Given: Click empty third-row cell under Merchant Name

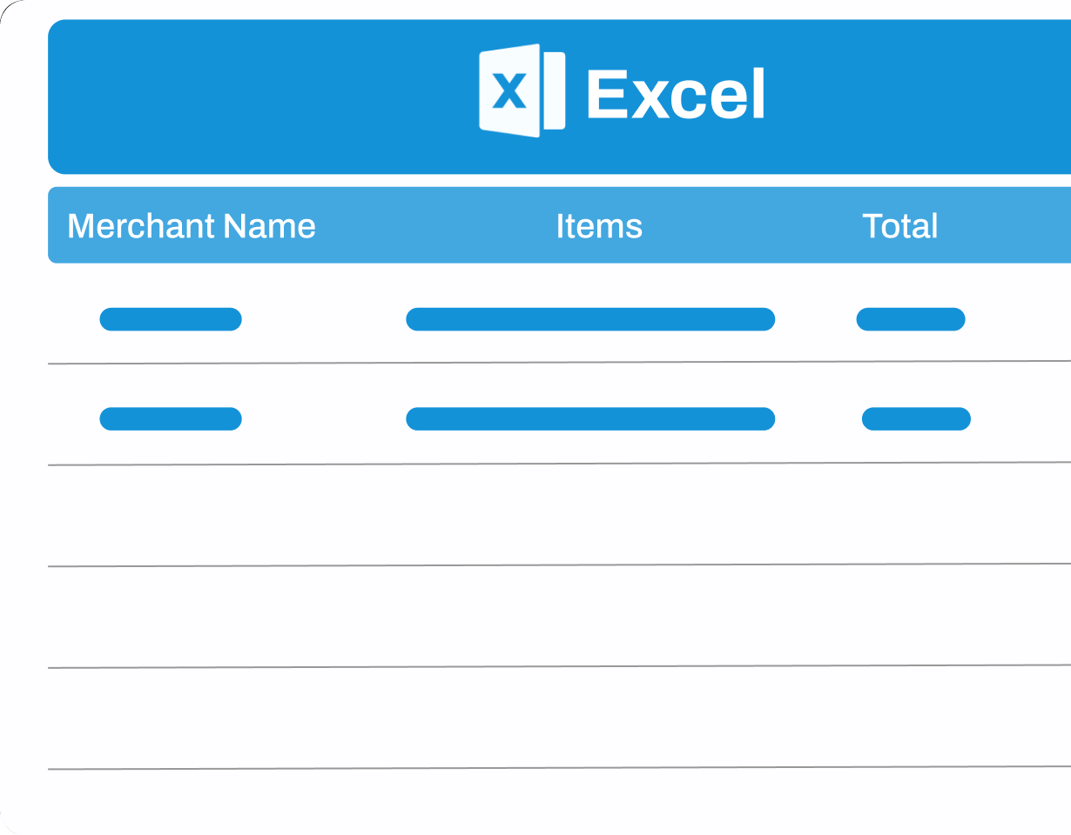Looking at the screenshot, I should pos(171,515).
